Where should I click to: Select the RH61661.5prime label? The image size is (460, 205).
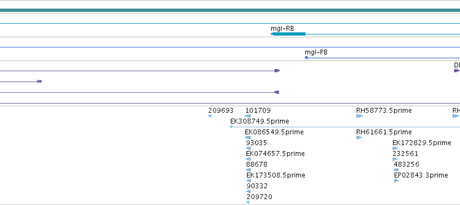click(384, 132)
